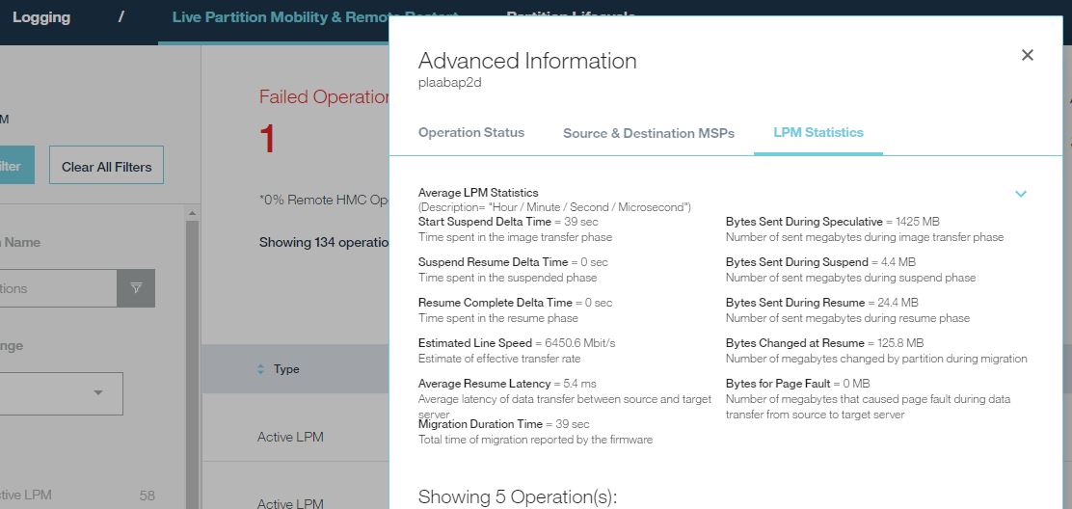This screenshot has width=1072, height=509.
Task: Click Average Resume Latency 5.4 ms
Action: [x=507, y=384]
